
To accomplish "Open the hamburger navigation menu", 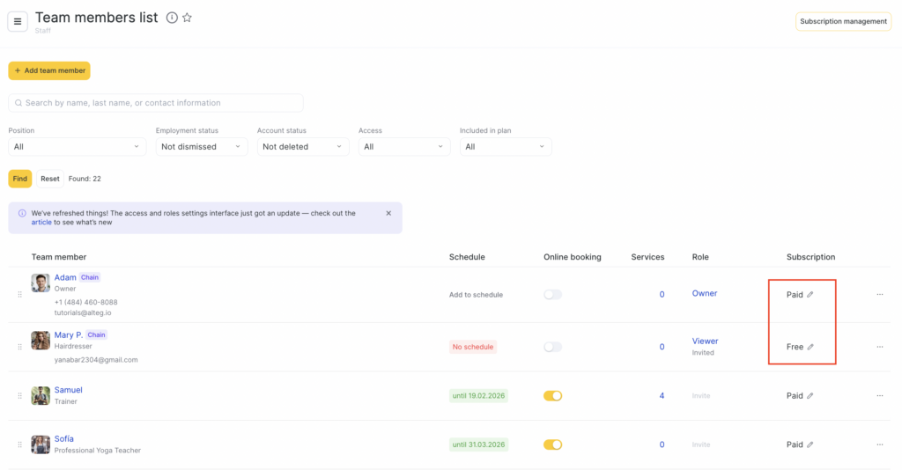I will click(18, 21).
